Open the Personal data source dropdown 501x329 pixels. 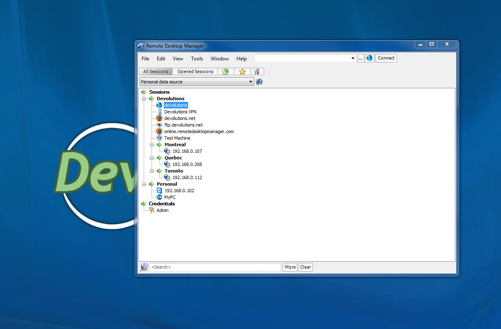(x=197, y=82)
